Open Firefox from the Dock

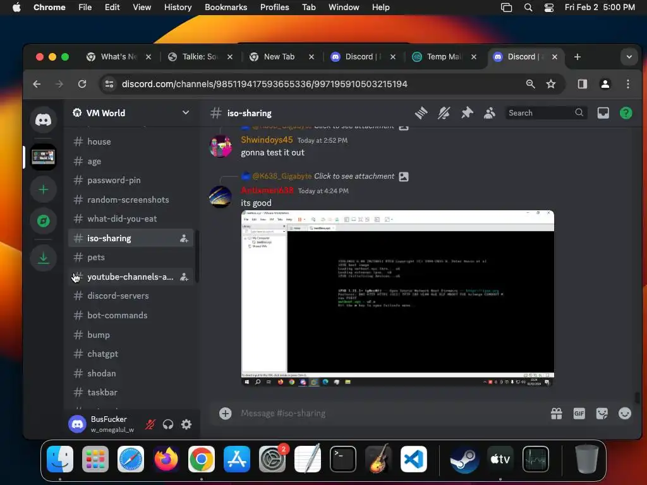tap(166, 458)
